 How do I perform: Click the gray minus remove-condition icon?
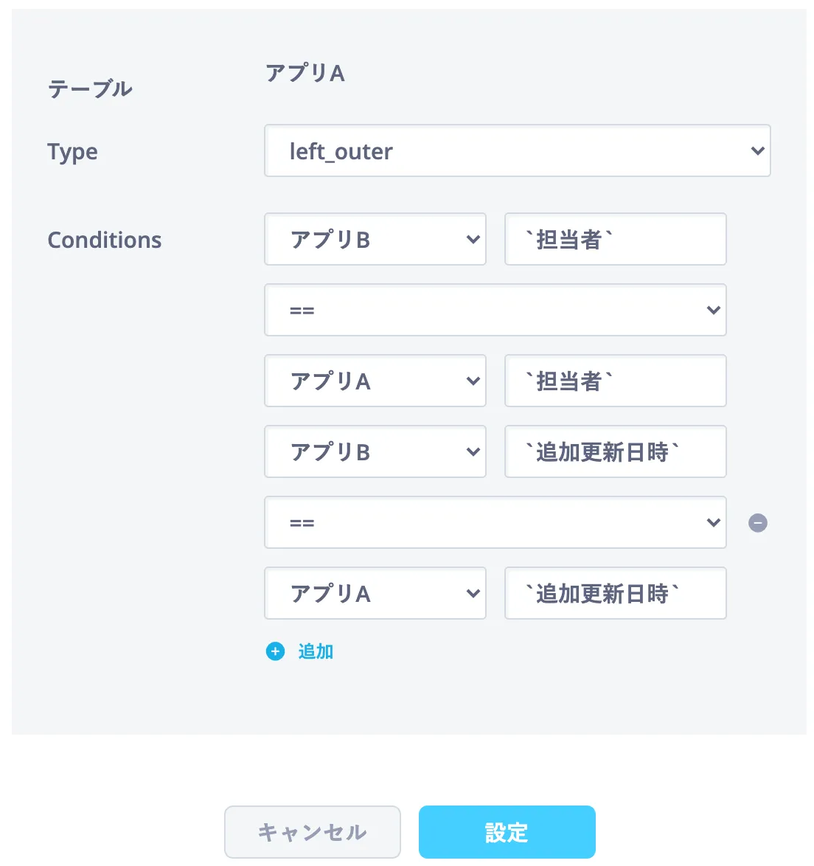click(x=758, y=523)
